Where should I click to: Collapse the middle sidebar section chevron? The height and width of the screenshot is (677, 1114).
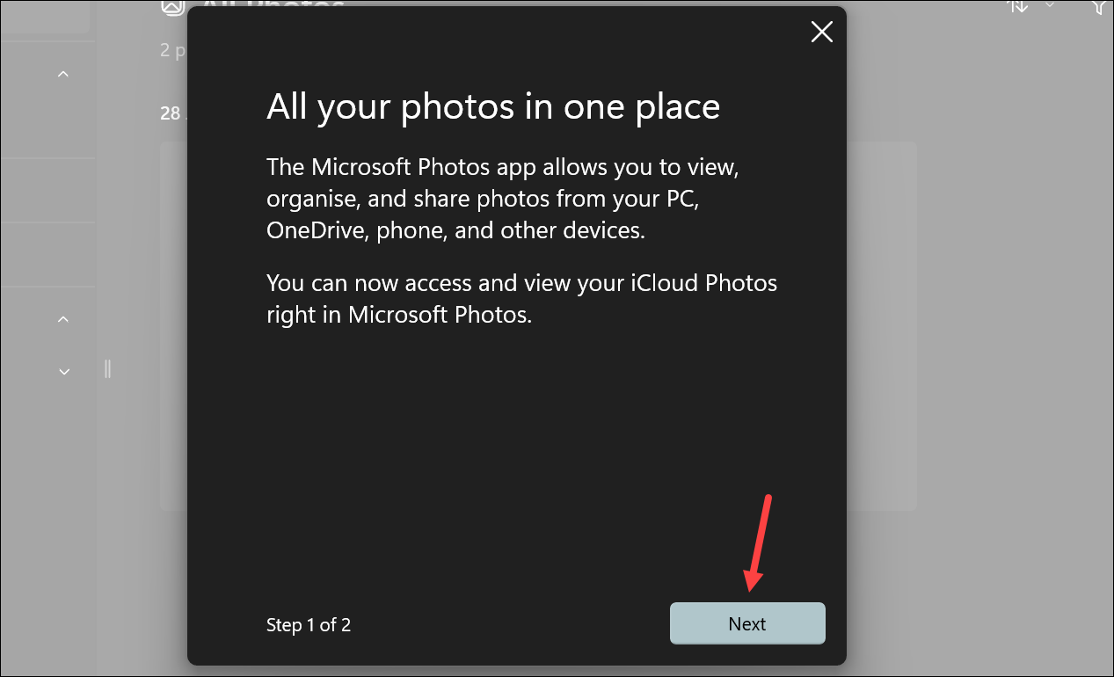(x=63, y=319)
